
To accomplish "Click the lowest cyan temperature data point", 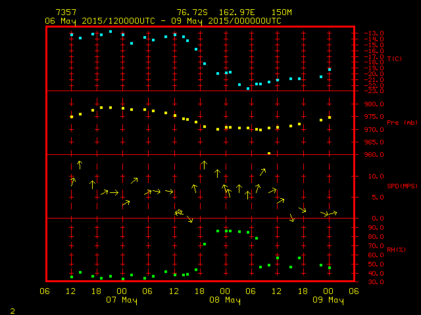I will [x=248, y=88].
